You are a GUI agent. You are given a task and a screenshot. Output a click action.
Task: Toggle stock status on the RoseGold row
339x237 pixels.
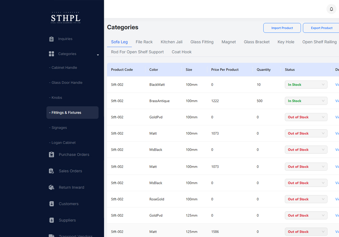click(306, 199)
